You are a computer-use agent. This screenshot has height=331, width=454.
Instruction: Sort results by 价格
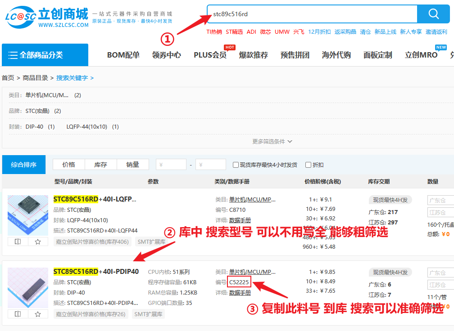pyautogui.click(x=68, y=165)
